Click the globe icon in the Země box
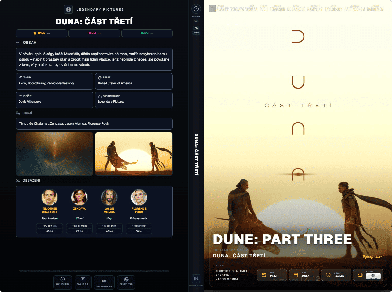The height and width of the screenshot is (292, 392). pos(100,78)
